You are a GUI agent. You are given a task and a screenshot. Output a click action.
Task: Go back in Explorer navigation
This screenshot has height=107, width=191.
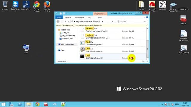58,21
